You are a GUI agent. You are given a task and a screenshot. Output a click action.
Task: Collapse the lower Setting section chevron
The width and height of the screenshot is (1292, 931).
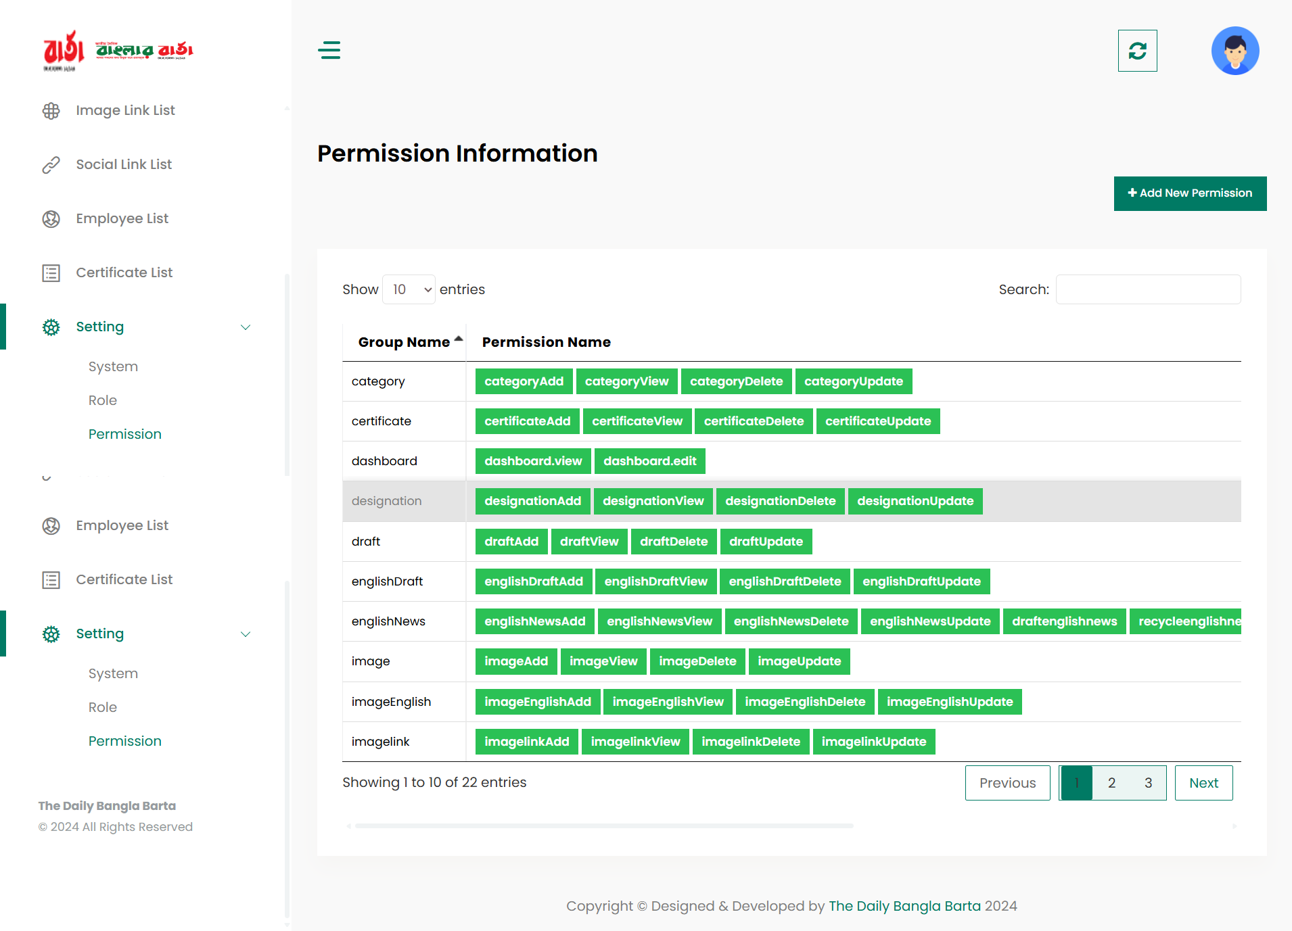coord(246,634)
